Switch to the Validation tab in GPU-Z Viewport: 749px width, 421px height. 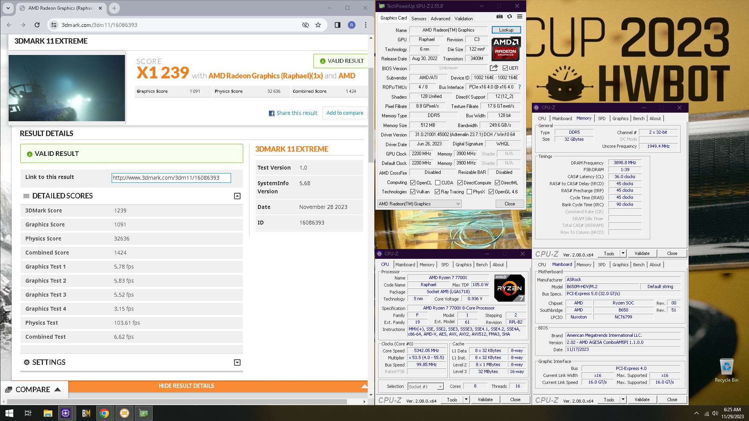(x=464, y=18)
